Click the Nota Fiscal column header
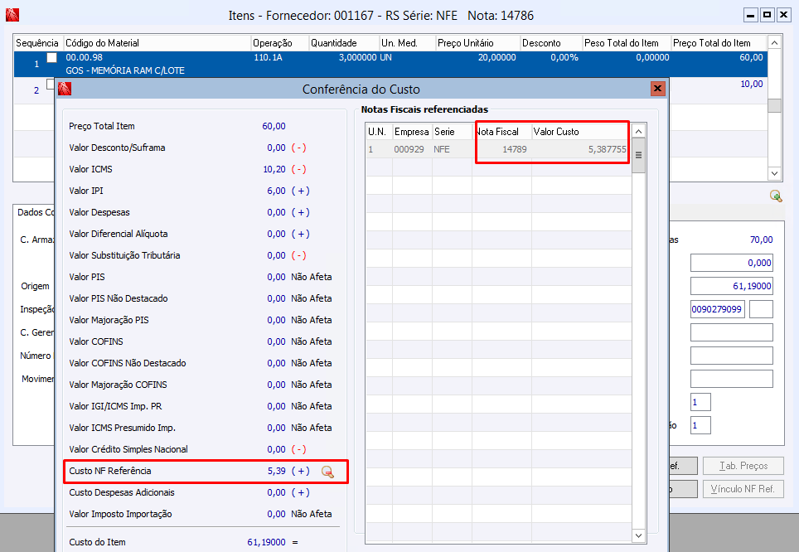This screenshot has height=552, width=799. coord(502,132)
